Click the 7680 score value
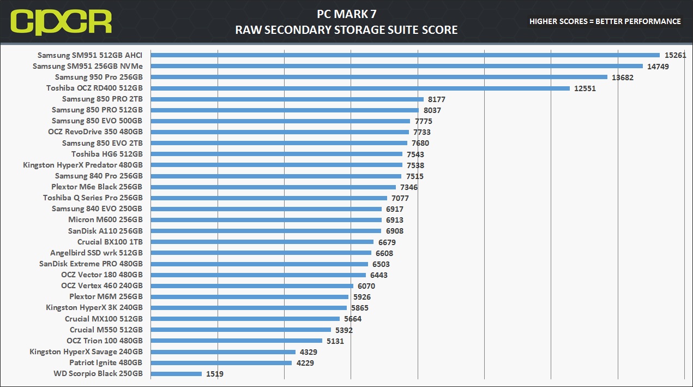Viewport: 693px width, 387px height. point(420,143)
